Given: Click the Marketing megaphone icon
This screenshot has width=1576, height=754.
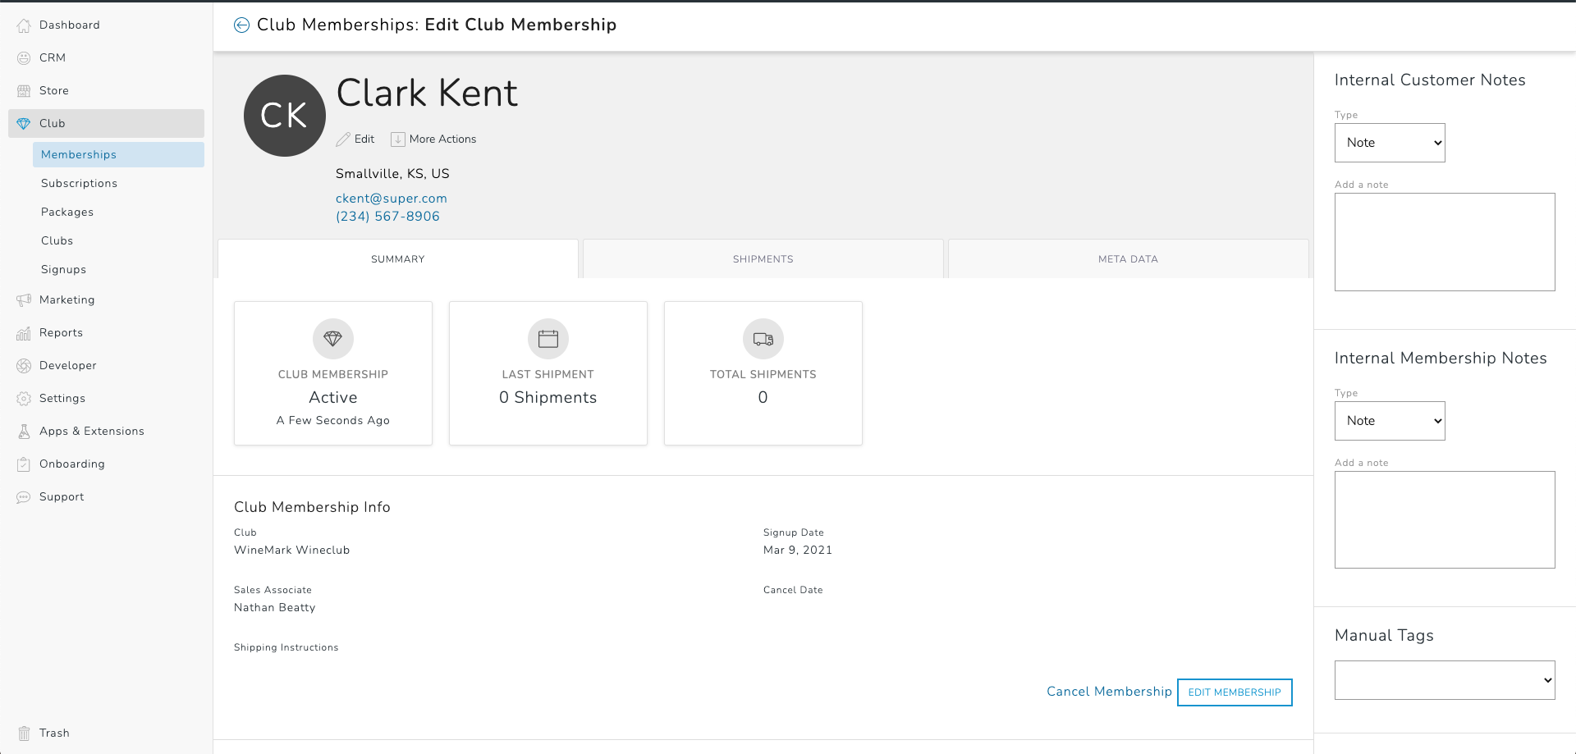Looking at the screenshot, I should click(x=24, y=300).
